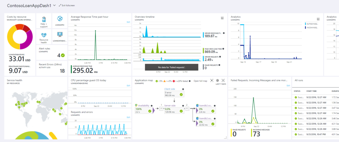The height and width of the screenshot is (142, 339).
Task: Click info icon beside Server Response Time
Action: 223,33
